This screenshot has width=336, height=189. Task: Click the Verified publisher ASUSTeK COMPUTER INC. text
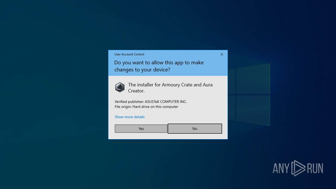[151, 102]
